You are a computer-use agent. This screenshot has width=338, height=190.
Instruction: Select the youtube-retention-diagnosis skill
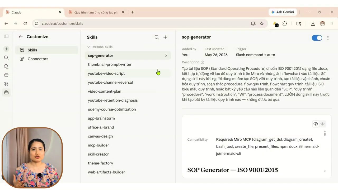pyautogui.click(x=128, y=100)
